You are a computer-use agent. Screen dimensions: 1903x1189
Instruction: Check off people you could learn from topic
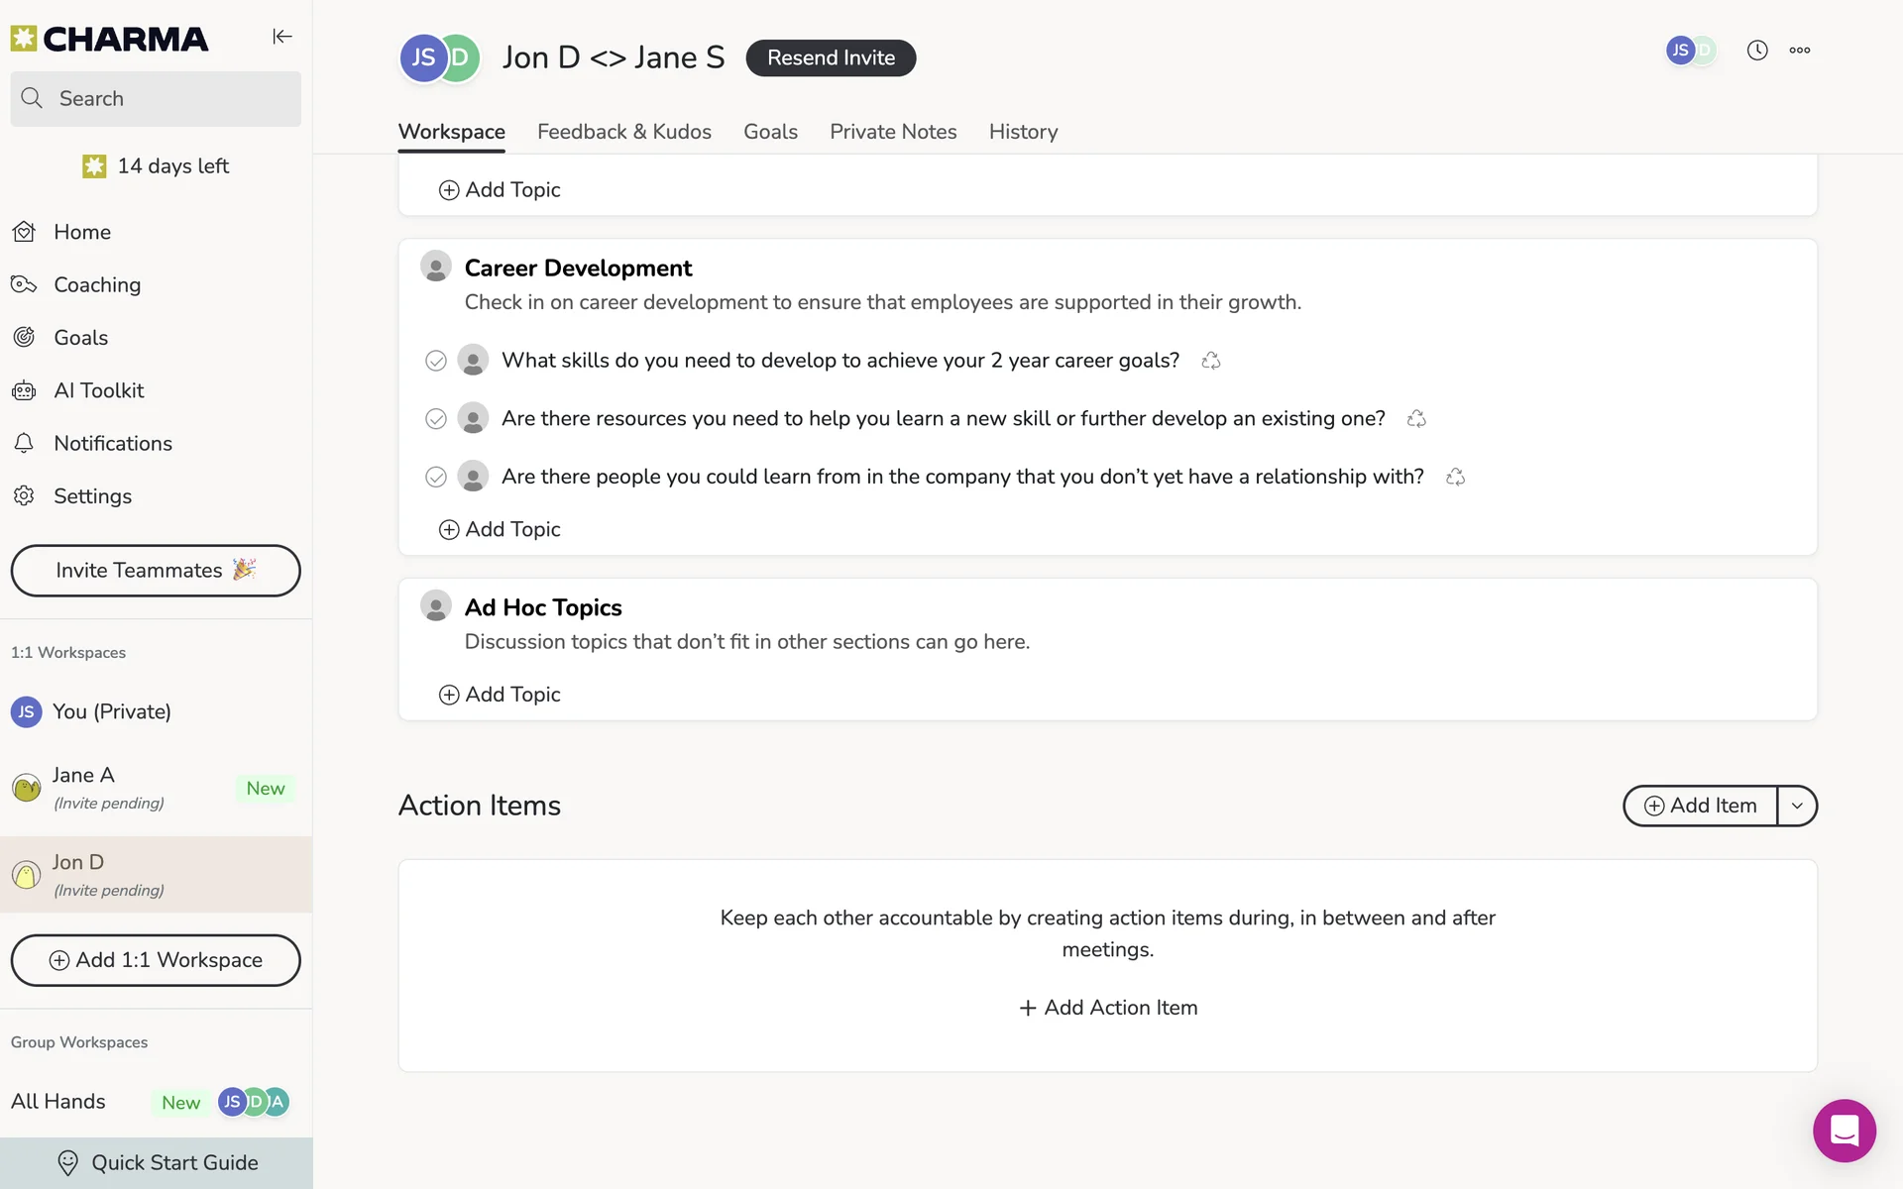[436, 478]
